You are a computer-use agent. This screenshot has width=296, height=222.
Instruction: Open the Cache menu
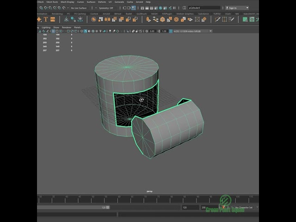click(130, 2)
